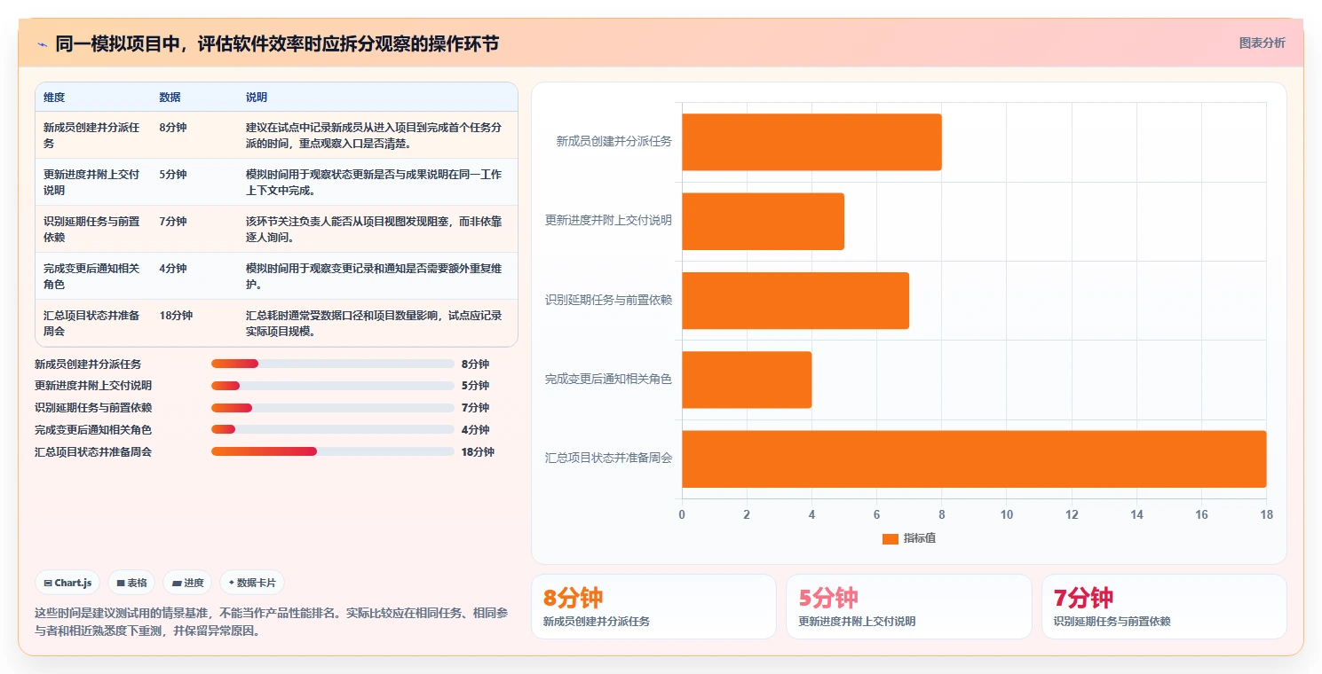Click the x-axis tick label 18
The height and width of the screenshot is (674, 1322).
pyautogui.click(x=1266, y=515)
